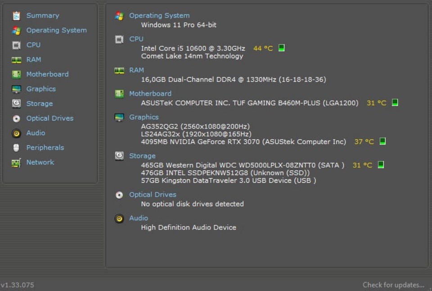Image resolution: width=432 pixels, height=291 pixels.
Task: Select Peripherals in the sidebar
Action: click(45, 148)
